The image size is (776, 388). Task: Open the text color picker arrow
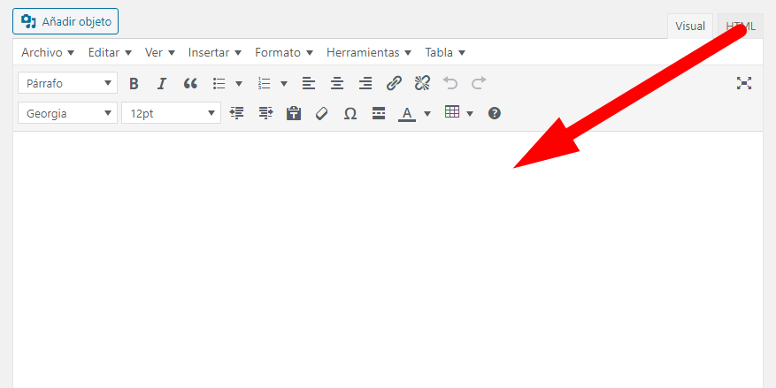pyautogui.click(x=427, y=114)
